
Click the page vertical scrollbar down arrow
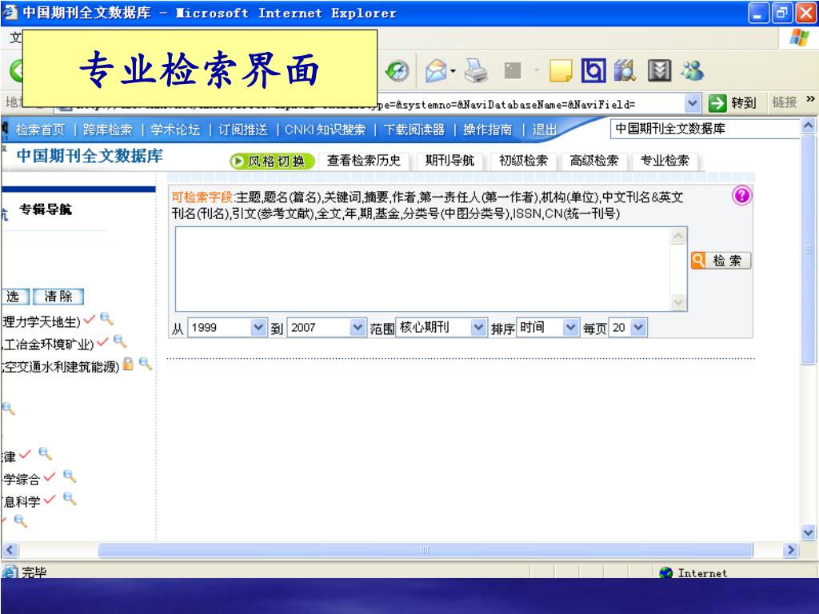click(808, 532)
